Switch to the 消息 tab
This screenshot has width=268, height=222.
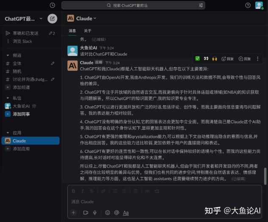[x=72, y=31]
